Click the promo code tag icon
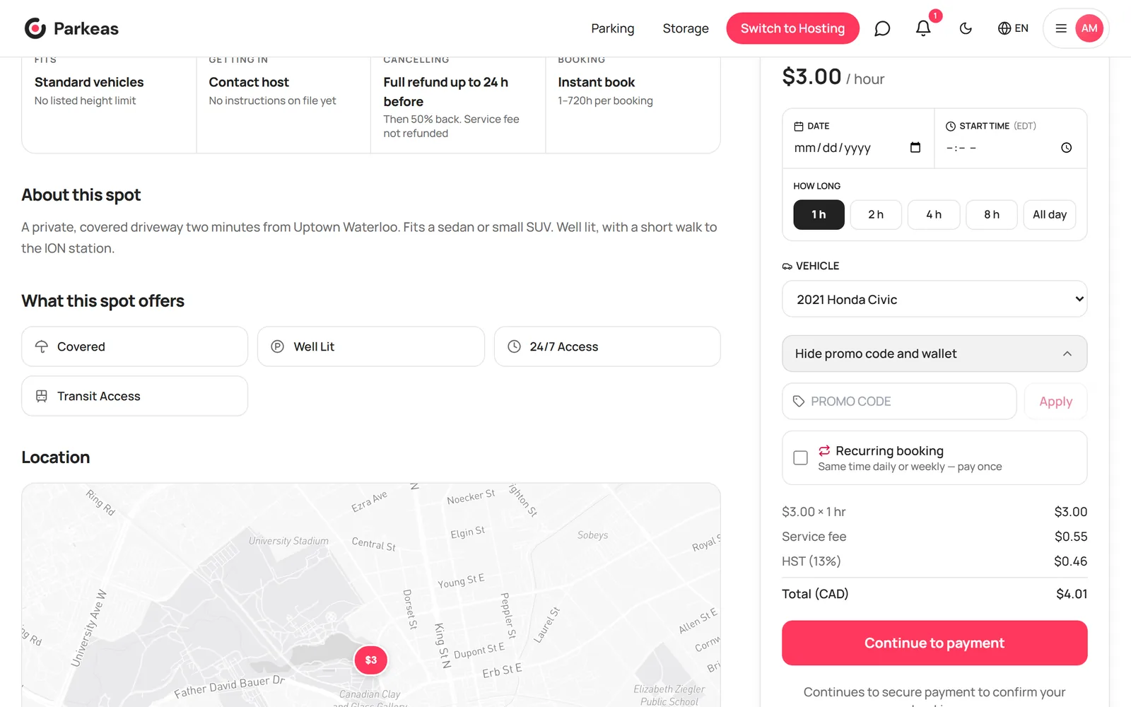 [x=799, y=402]
